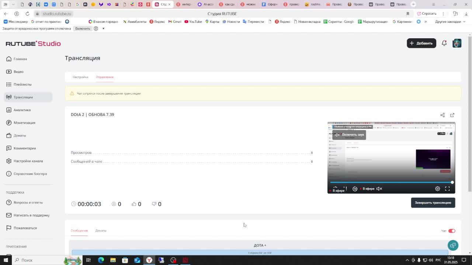The width and height of the screenshot is (472, 265).
Task: Select Трансляции in the sidebar
Action: pyautogui.click(x=28, y=97)
